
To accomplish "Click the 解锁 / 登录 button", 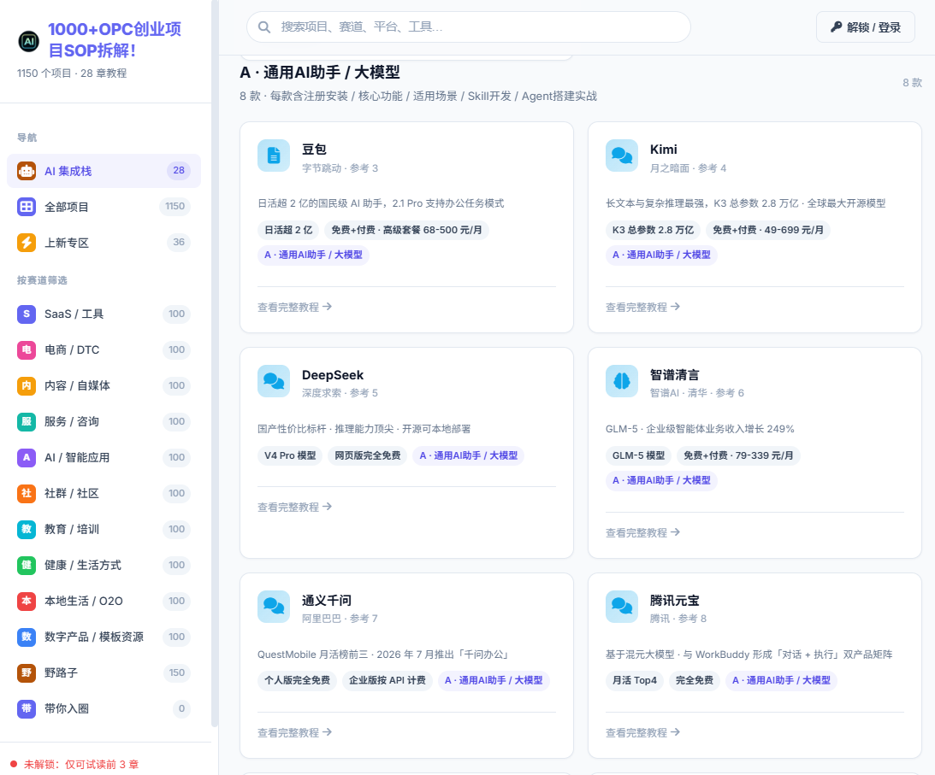I will coord(865,26).
